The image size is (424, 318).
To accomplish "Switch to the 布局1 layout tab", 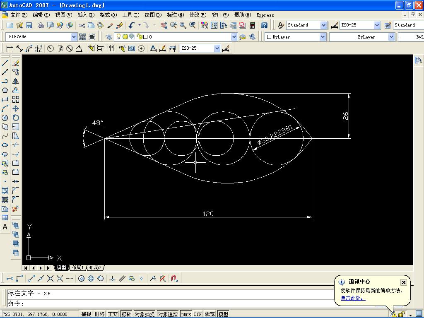I will [77, 267].
